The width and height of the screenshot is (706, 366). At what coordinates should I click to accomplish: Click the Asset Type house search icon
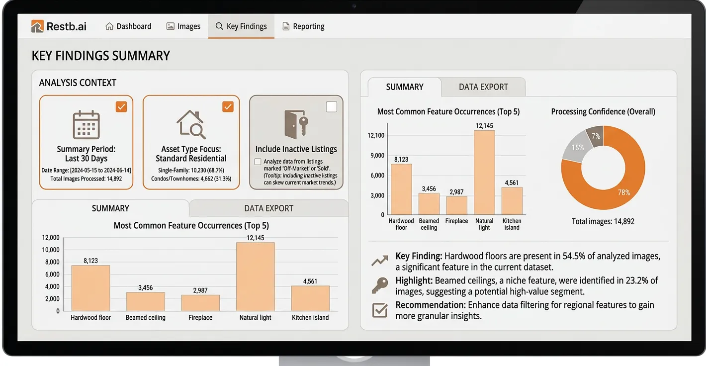coord(191,123)
